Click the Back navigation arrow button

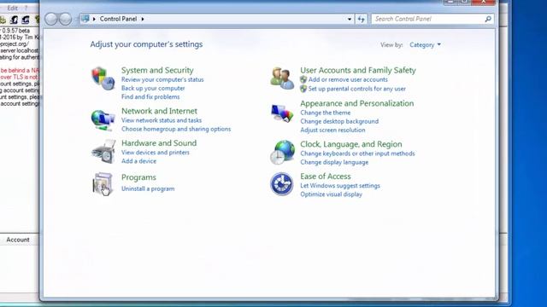51,19
